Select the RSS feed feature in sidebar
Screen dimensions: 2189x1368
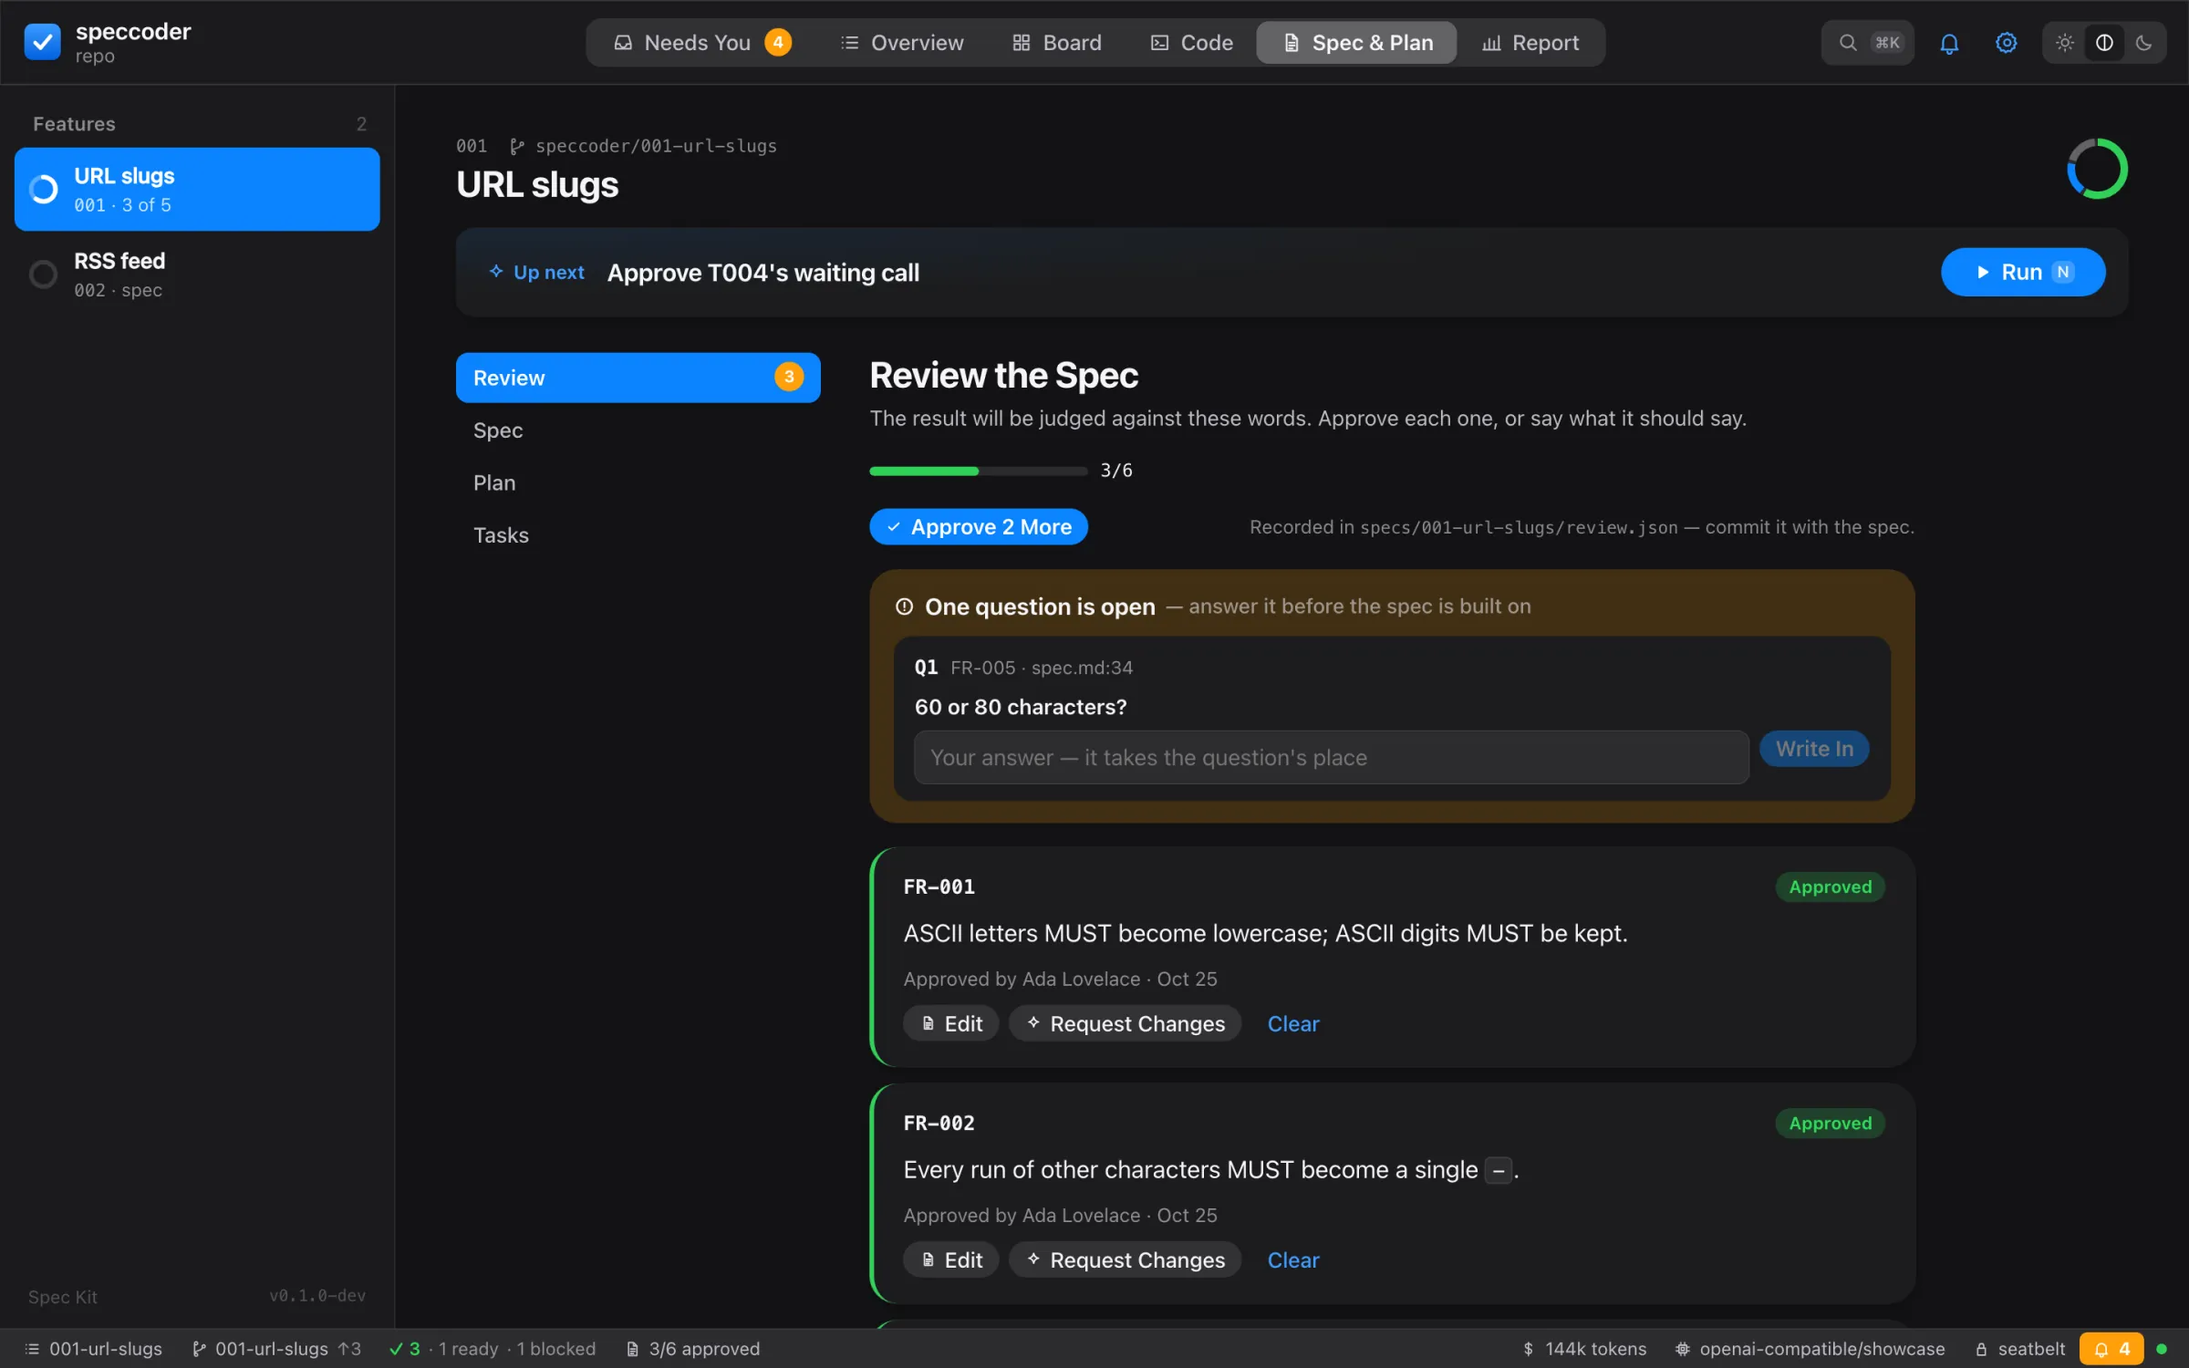point(197,275)
